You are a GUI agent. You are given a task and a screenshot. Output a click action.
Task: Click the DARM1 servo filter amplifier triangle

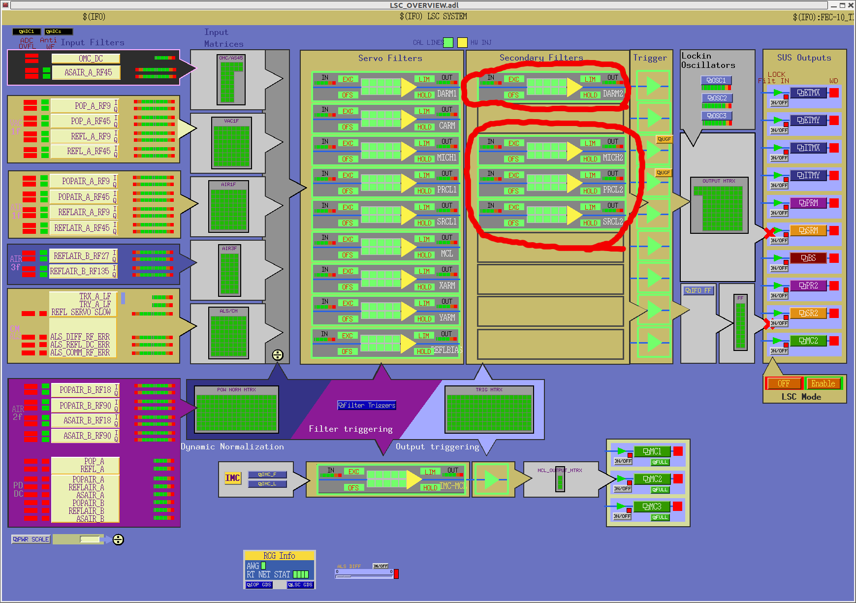click(x=408, y=87)
